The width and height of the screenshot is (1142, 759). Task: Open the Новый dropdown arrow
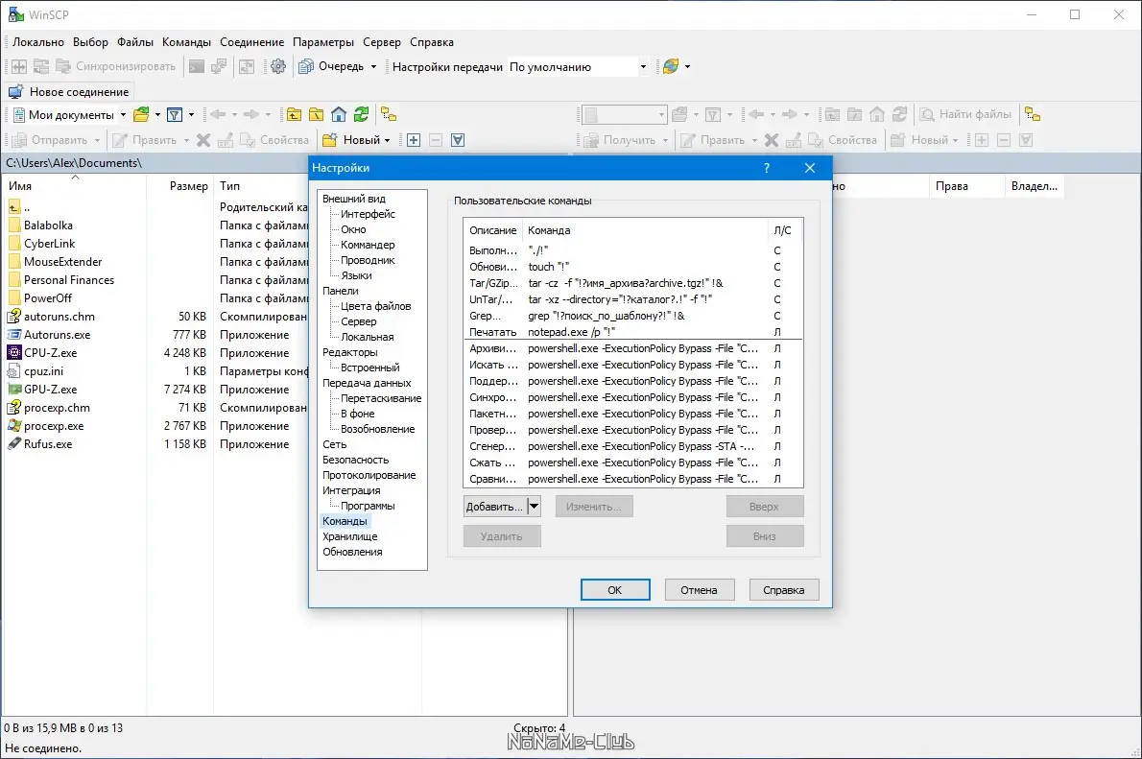pyautogui.click(x=387, y=140)
